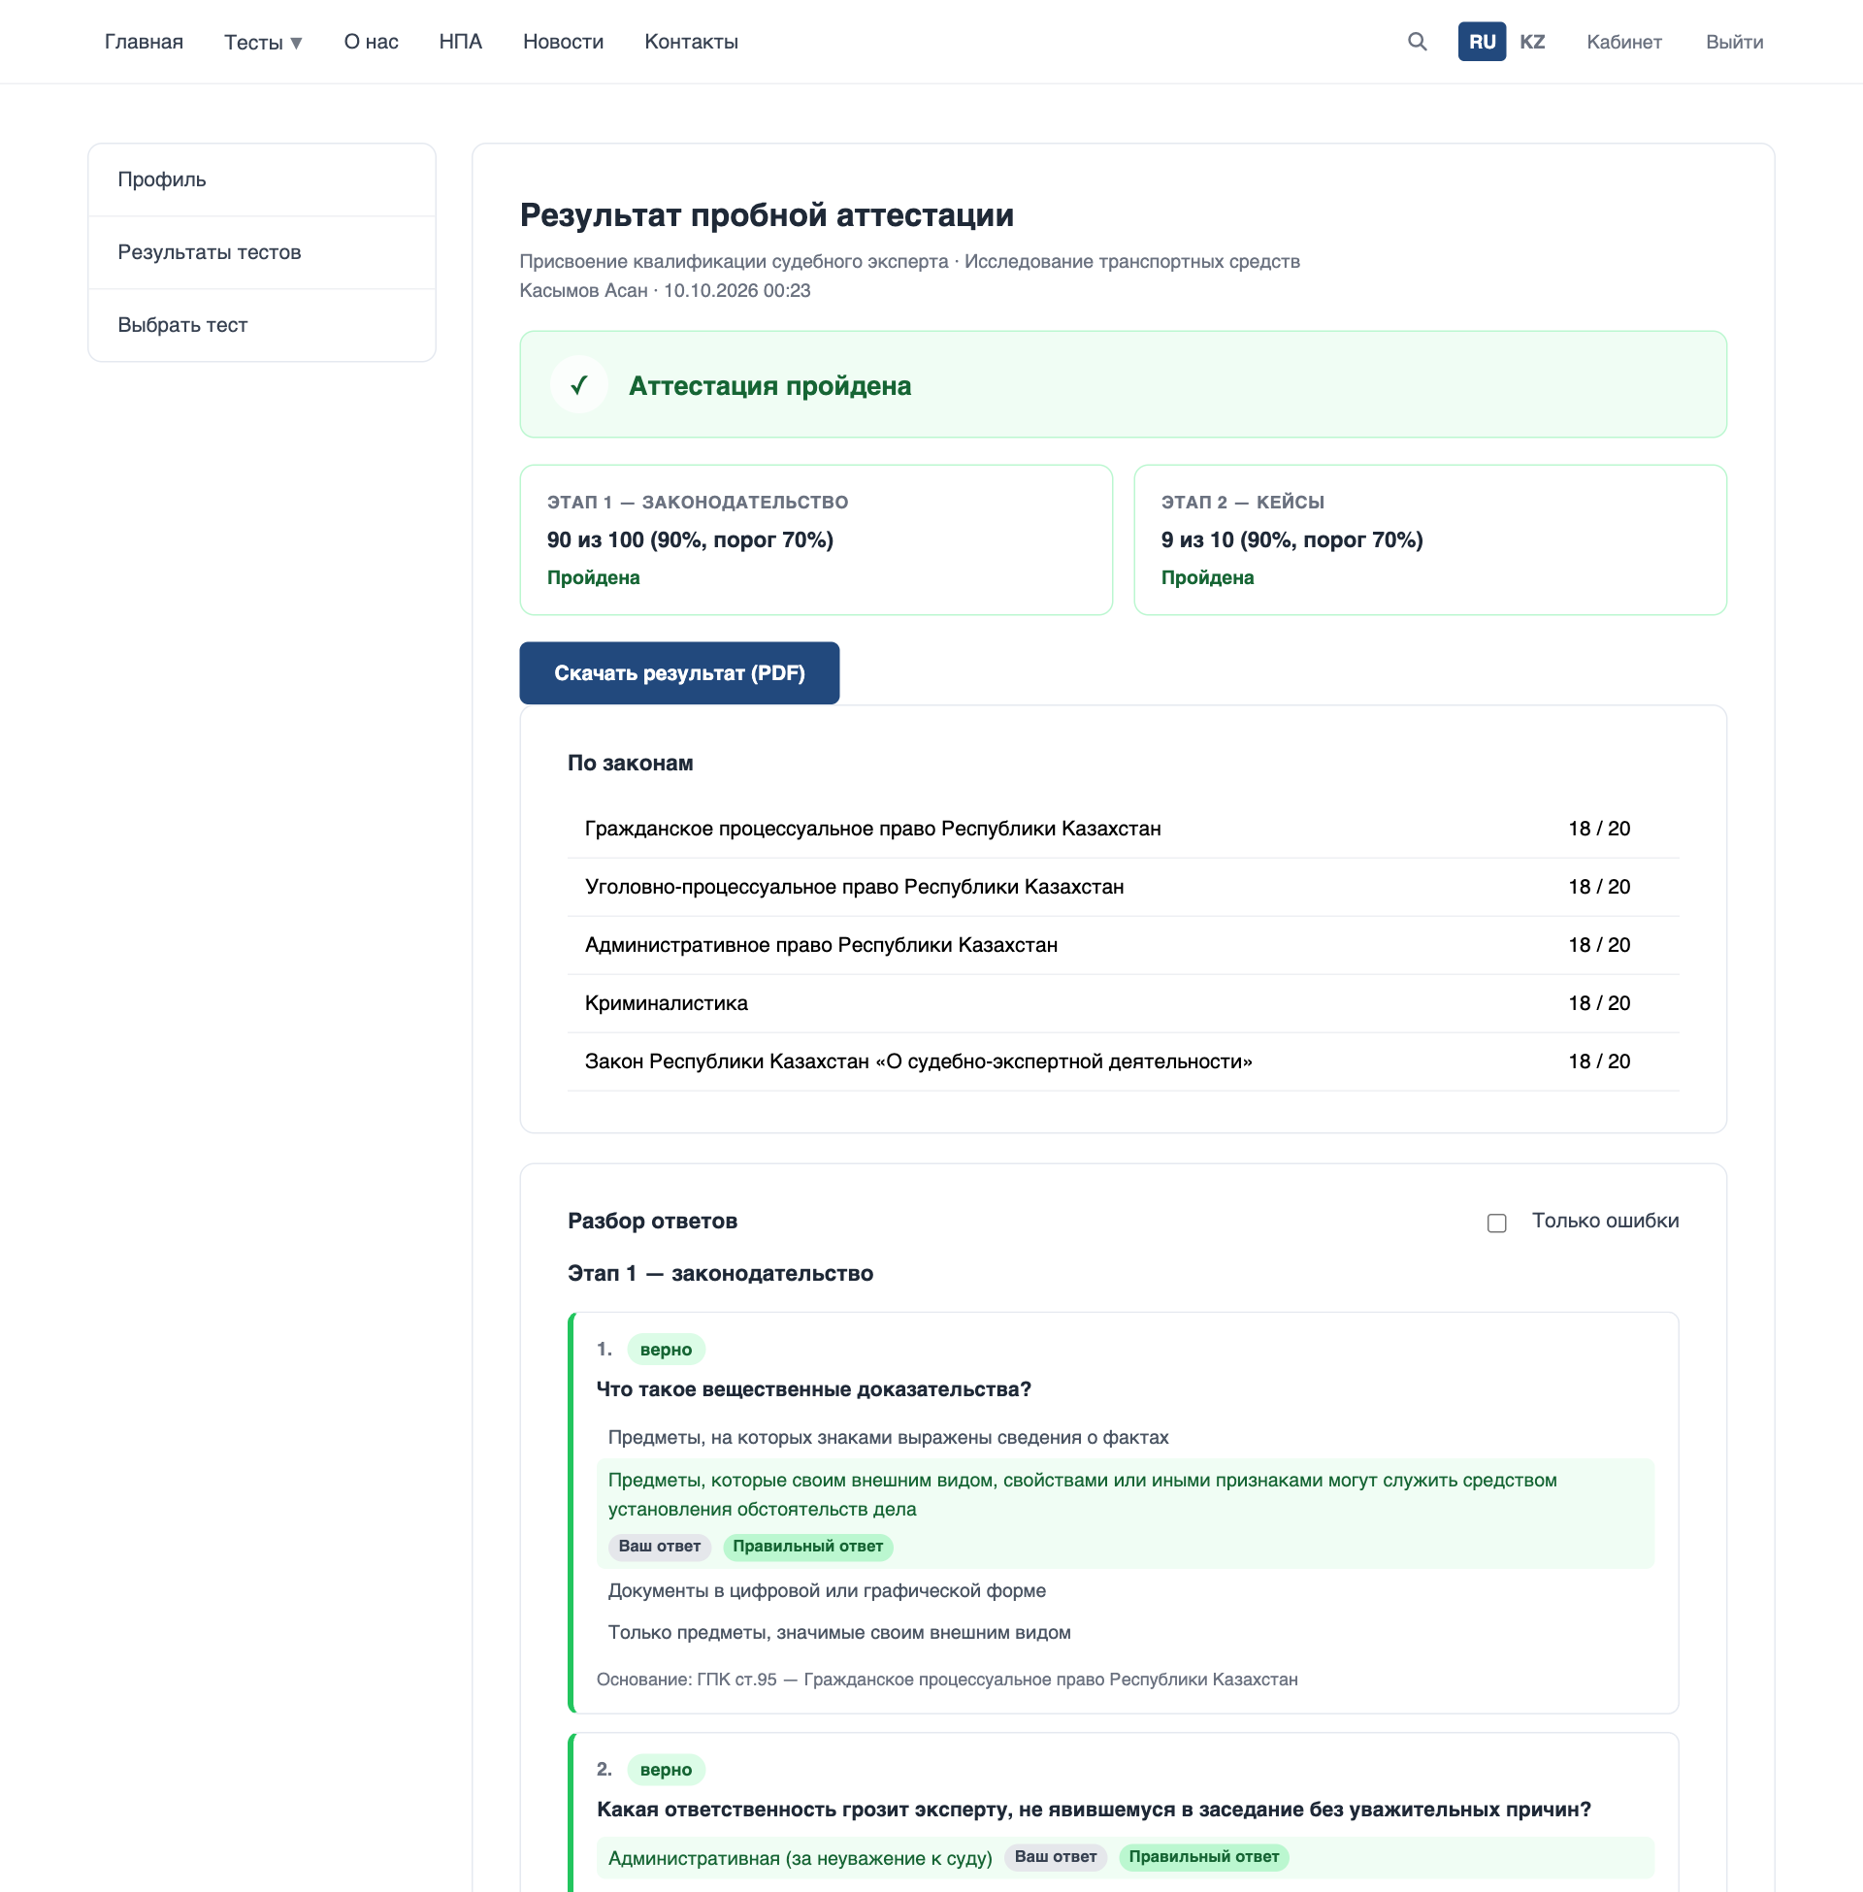Download result via Скачать результат (PDF)
The width and height of the screenshot is (1863, 1892).
pyautogui.click(x=679, y=673)
